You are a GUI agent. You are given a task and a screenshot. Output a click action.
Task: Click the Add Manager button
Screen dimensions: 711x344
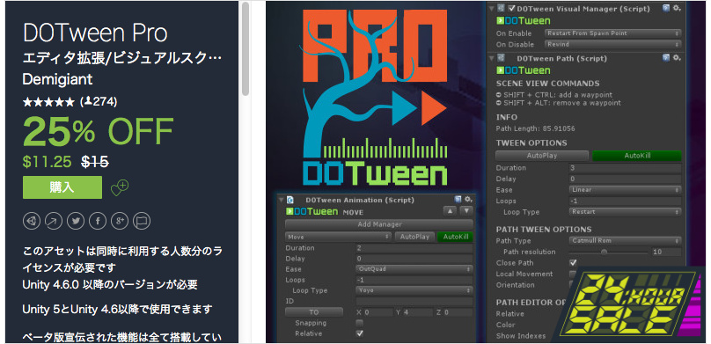(x=379, y=224)
